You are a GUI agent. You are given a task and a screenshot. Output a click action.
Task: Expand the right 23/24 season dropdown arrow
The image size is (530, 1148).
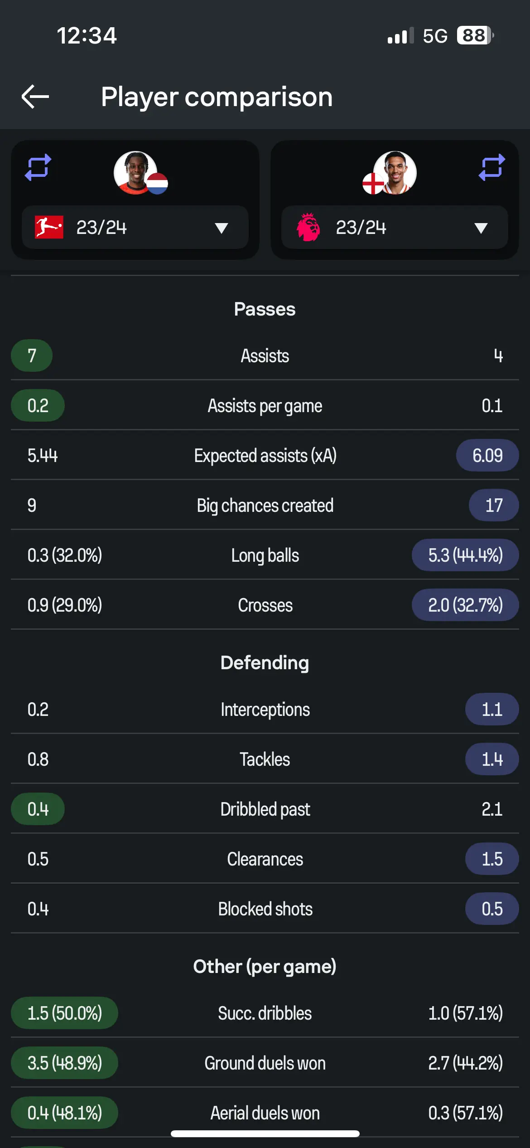tap(481, 228)
